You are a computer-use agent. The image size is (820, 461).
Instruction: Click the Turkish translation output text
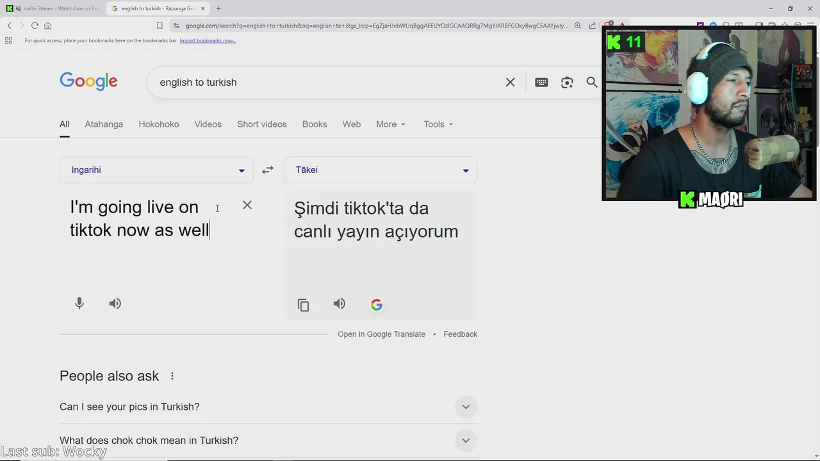point(376,220)
